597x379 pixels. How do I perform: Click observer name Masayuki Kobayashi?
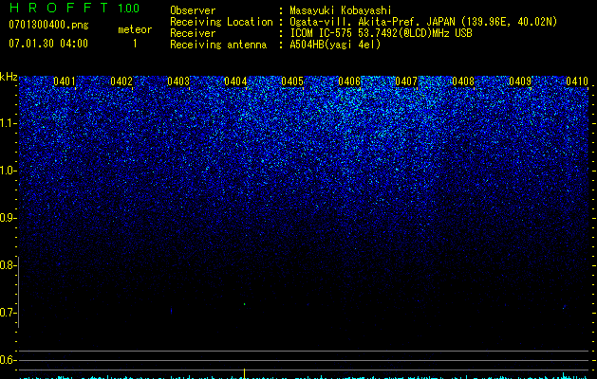[341, 10]
